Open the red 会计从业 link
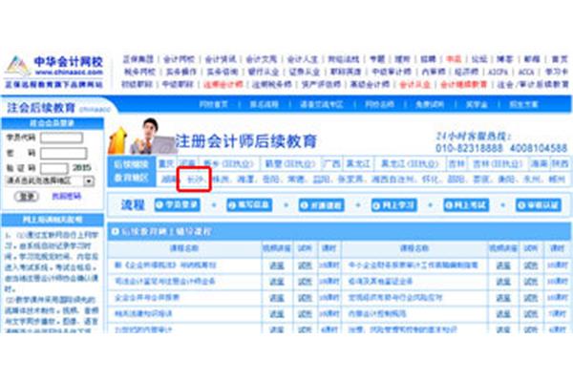The height and width of the screenshot is (382, 573). pyautogui.click(x=415, y=84)
